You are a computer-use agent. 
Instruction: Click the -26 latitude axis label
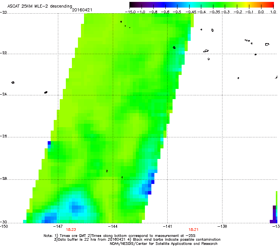pos(3,136)
